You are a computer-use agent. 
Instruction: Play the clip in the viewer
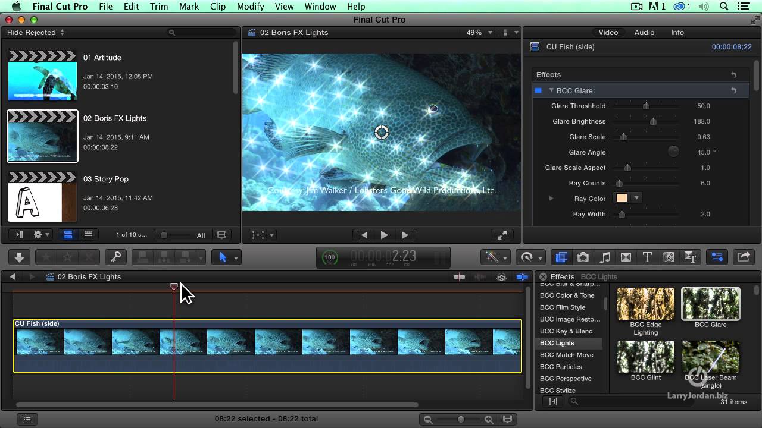(x=385, y=235)
